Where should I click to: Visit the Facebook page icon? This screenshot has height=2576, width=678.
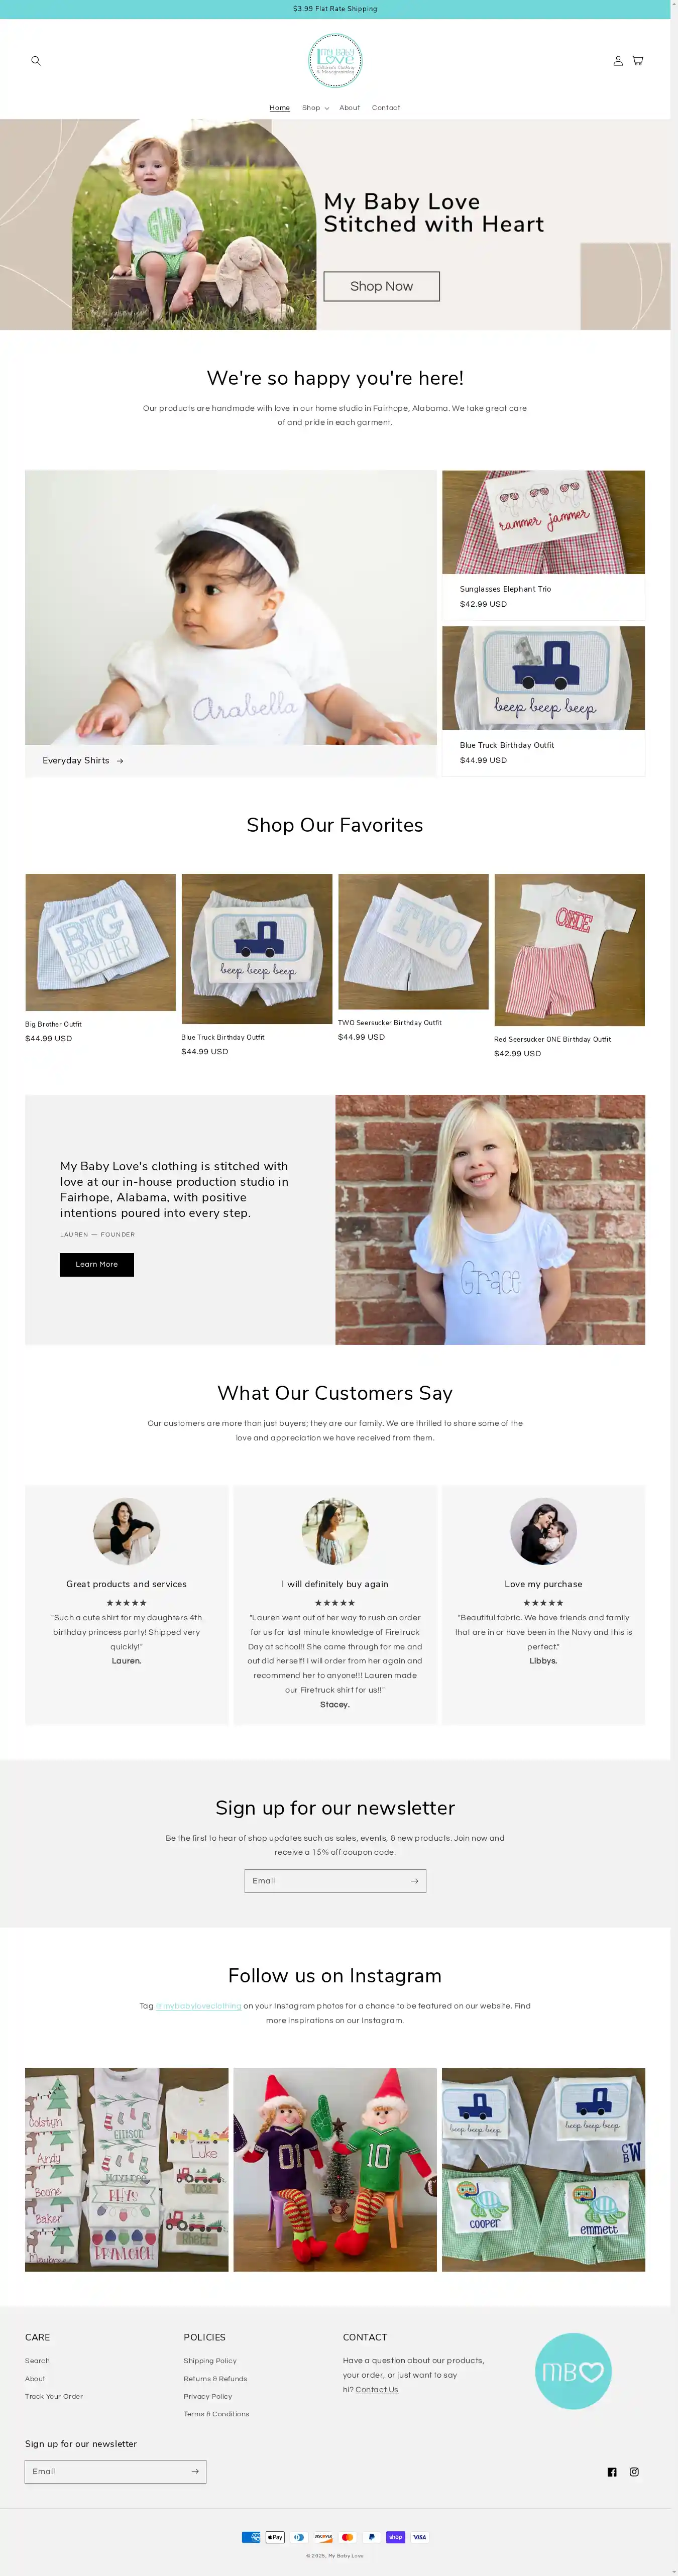[x=612, y=2471]
